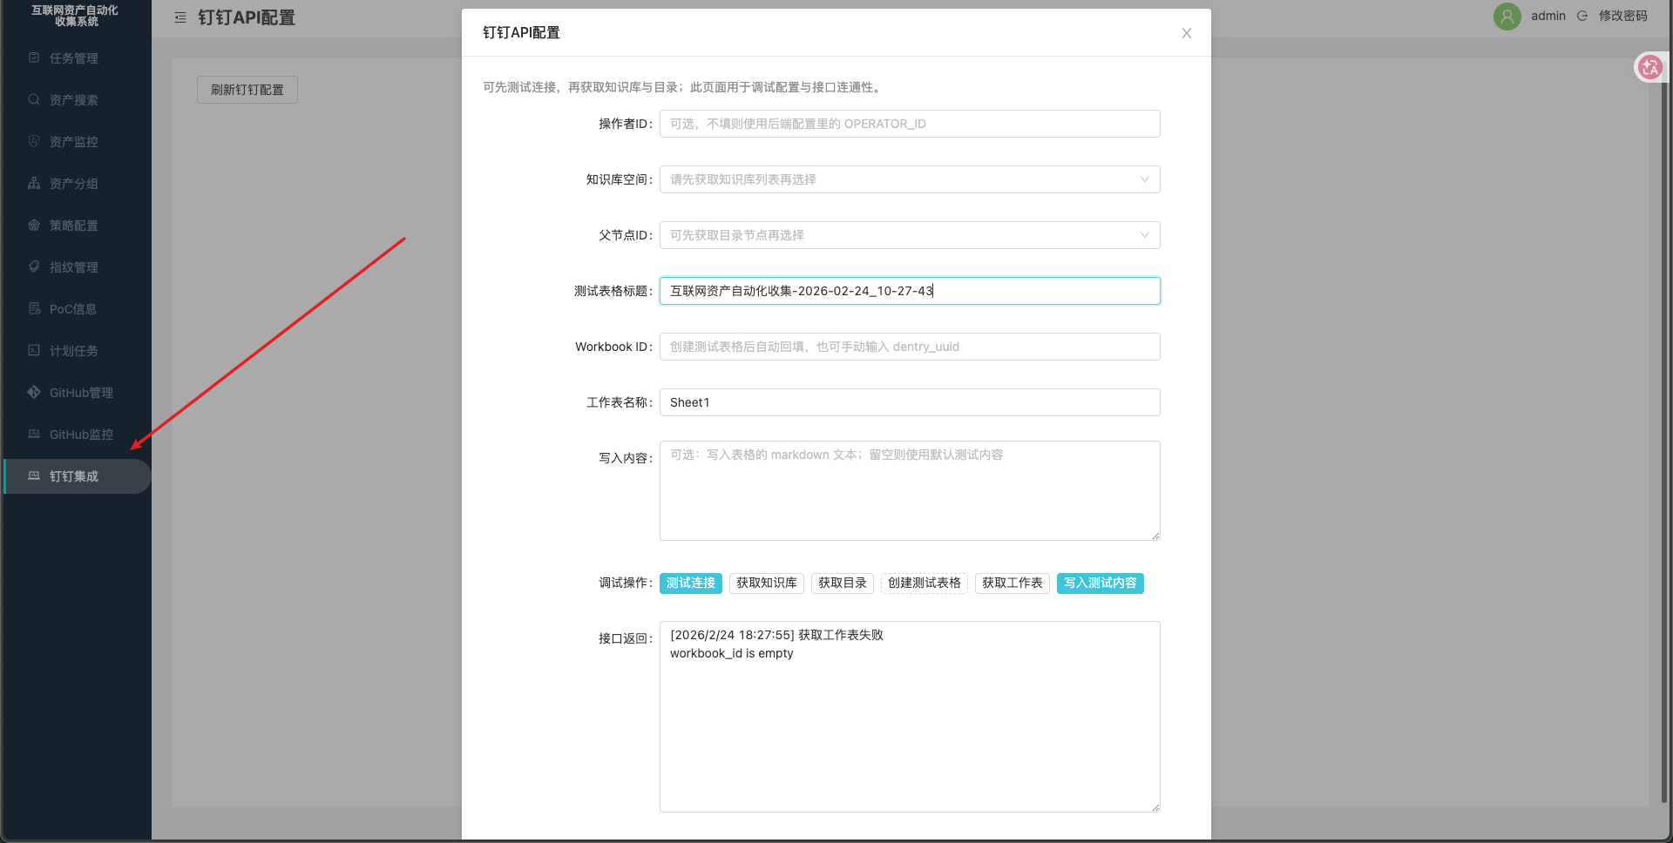
Task: Click the 指纹管理 tag icon
Action: click(34, 266)
